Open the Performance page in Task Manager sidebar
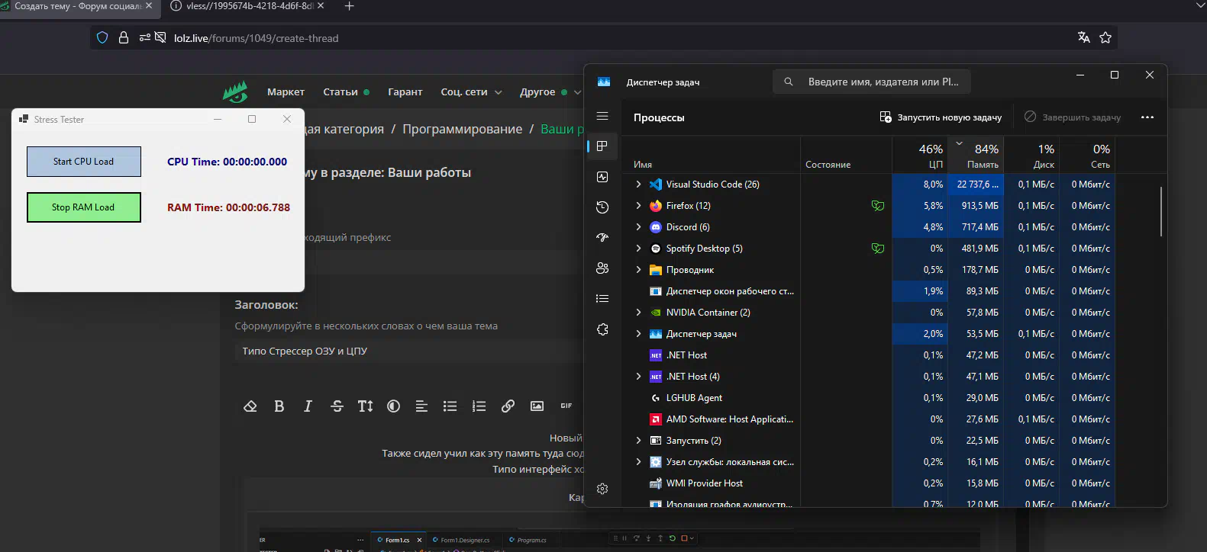 602,177
